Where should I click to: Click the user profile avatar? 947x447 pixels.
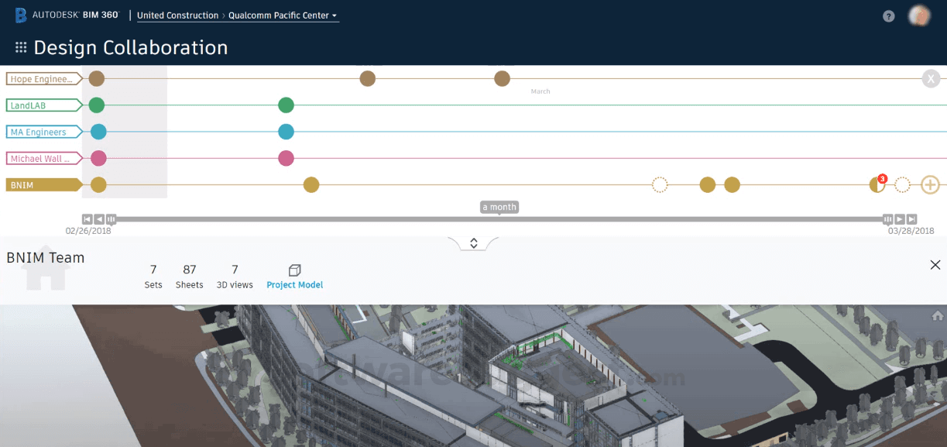(x=918, y=14)
